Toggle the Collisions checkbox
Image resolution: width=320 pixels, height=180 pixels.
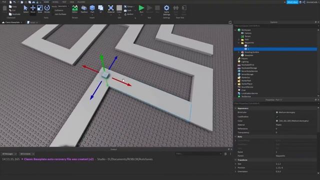coord(53,10)
